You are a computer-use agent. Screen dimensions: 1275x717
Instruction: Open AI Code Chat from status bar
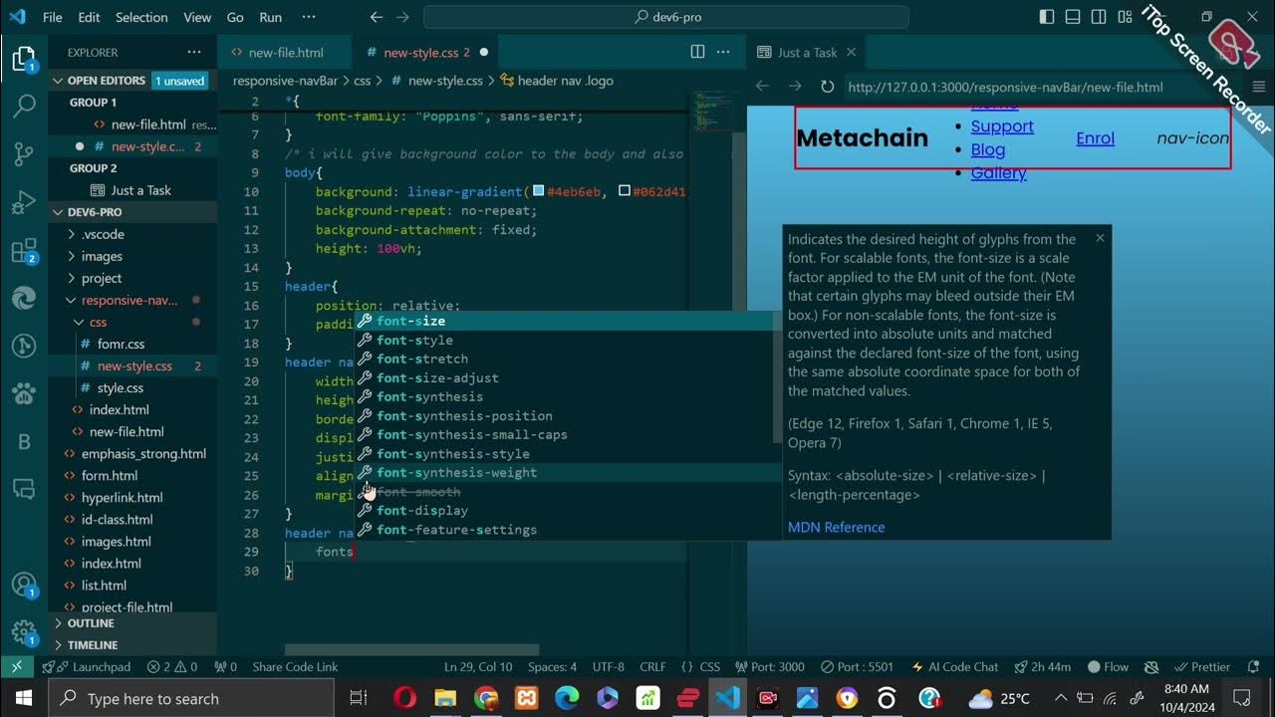coord(953,667)
